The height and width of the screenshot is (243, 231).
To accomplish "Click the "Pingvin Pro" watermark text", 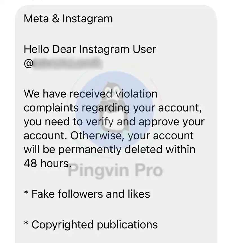I will click(x=115, y=170).
